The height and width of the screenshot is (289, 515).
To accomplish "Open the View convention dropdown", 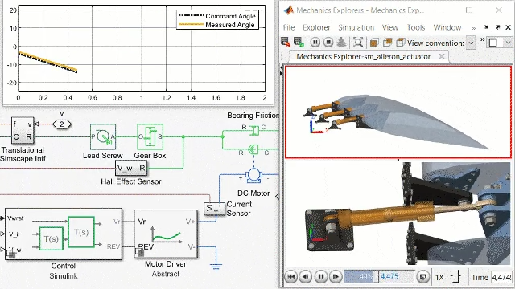I will [471, 43].
